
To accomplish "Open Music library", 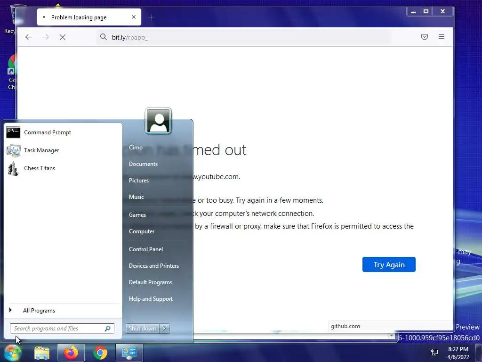I will tap(136, 197).
